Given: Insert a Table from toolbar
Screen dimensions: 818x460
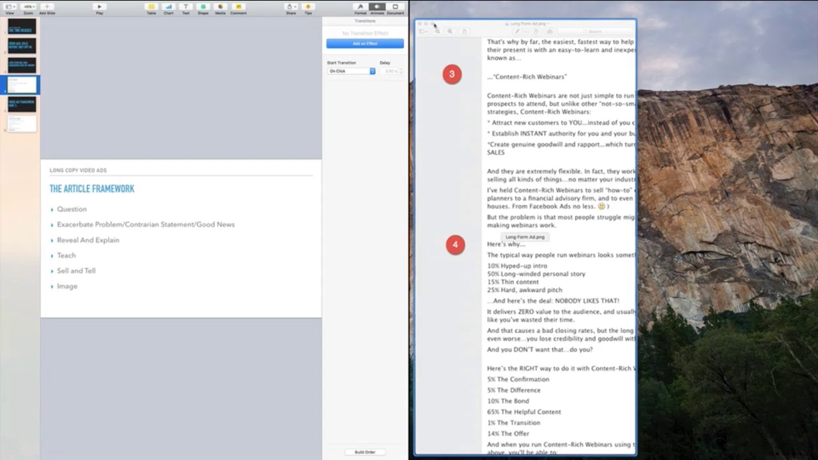Looking at the screenshot, I should coord(151,6).
